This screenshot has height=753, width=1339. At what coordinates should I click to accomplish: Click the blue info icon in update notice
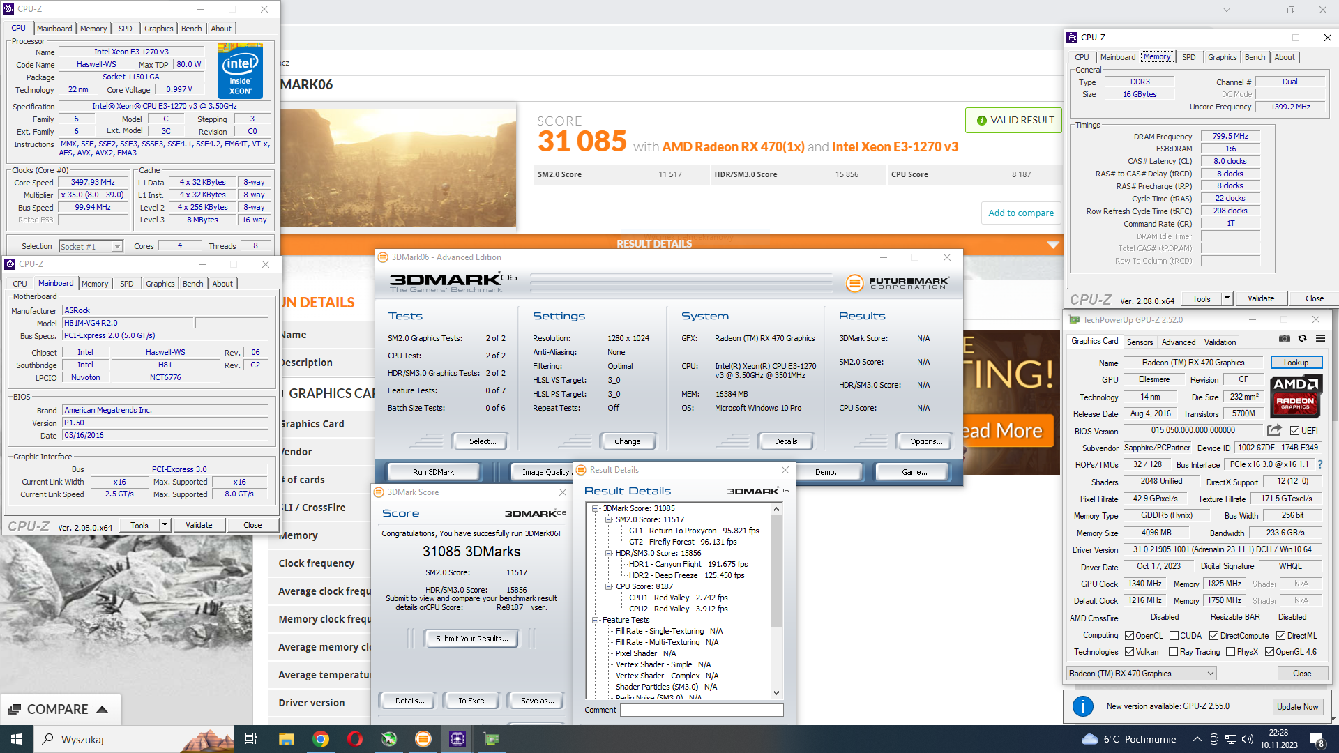1082,706
